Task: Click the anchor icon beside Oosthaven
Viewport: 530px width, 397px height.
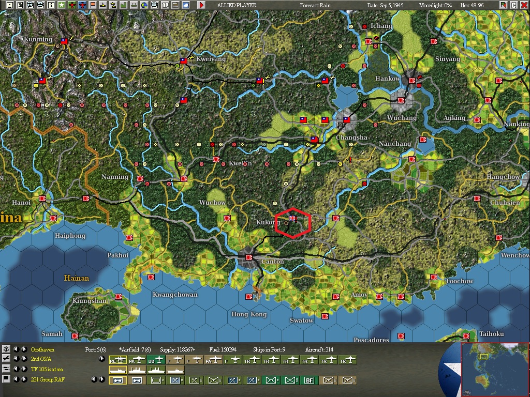Action: pos(6,349)
